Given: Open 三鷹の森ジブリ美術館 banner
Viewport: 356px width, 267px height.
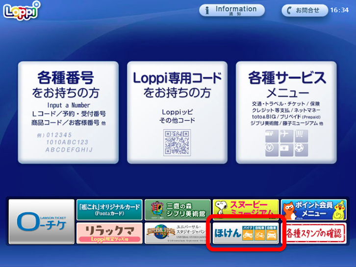Looking at the screenshot, I should click(178, 210).
